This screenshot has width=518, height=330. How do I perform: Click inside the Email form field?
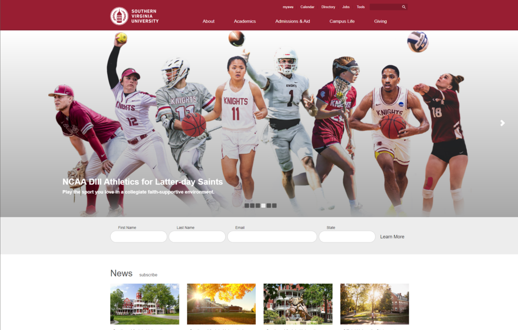272,236
